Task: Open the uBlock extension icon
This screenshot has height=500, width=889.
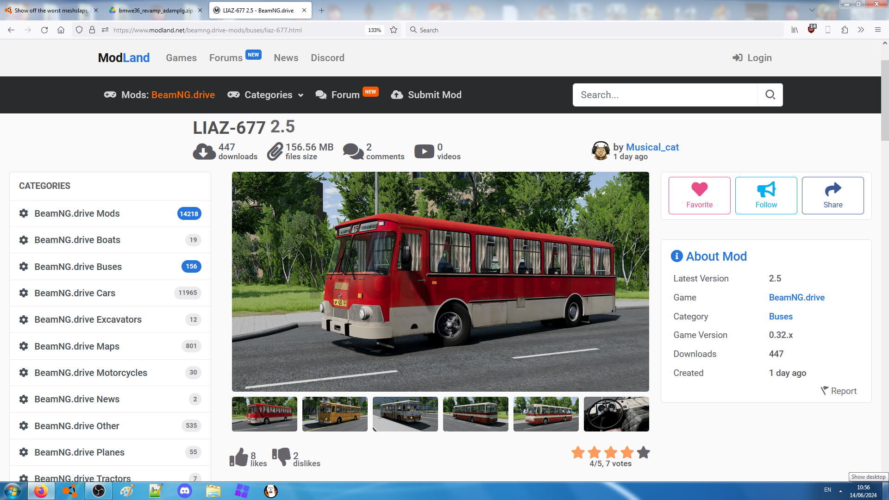Action: pos(812,29)
